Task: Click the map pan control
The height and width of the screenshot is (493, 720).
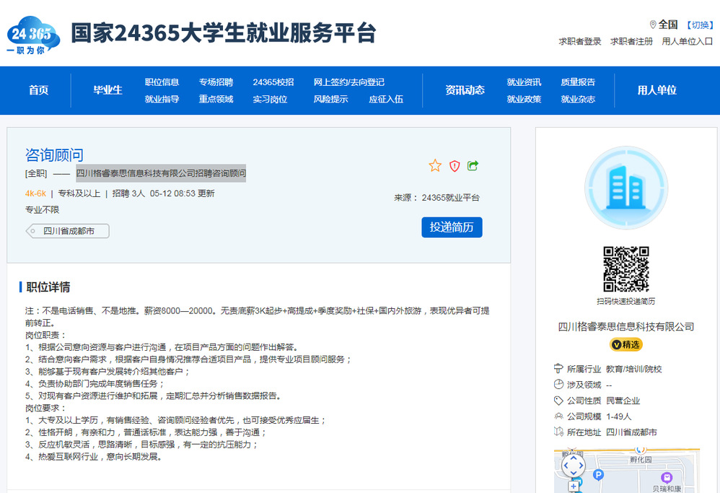Action: pos(574,466)
